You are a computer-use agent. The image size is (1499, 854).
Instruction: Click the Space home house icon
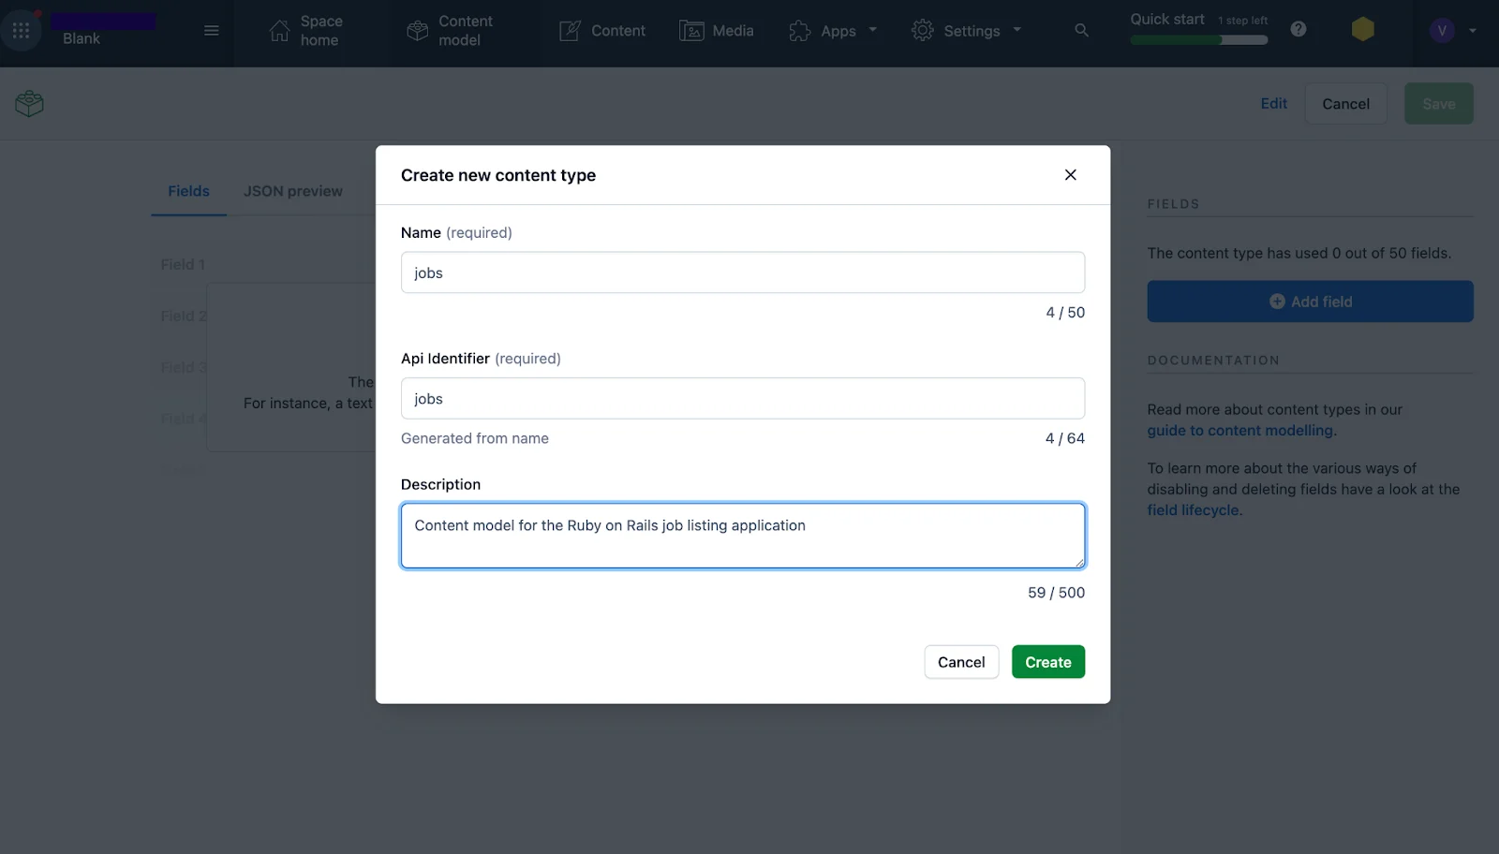tap(279, 31)
